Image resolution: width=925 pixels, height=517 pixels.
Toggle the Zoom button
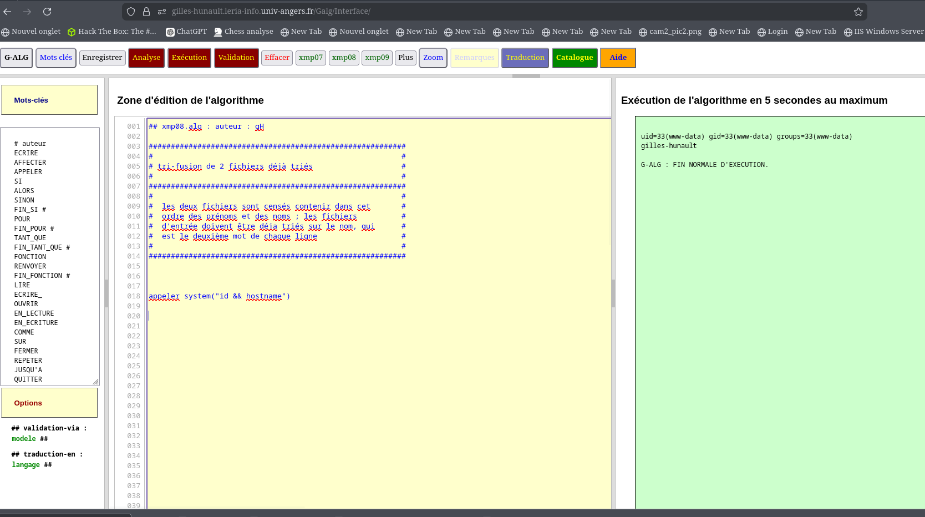(433, 58)
